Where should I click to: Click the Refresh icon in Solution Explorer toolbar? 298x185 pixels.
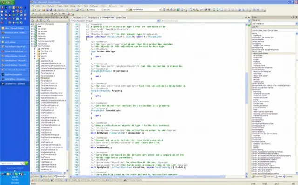pyautogui.click(x=41, y=20)
